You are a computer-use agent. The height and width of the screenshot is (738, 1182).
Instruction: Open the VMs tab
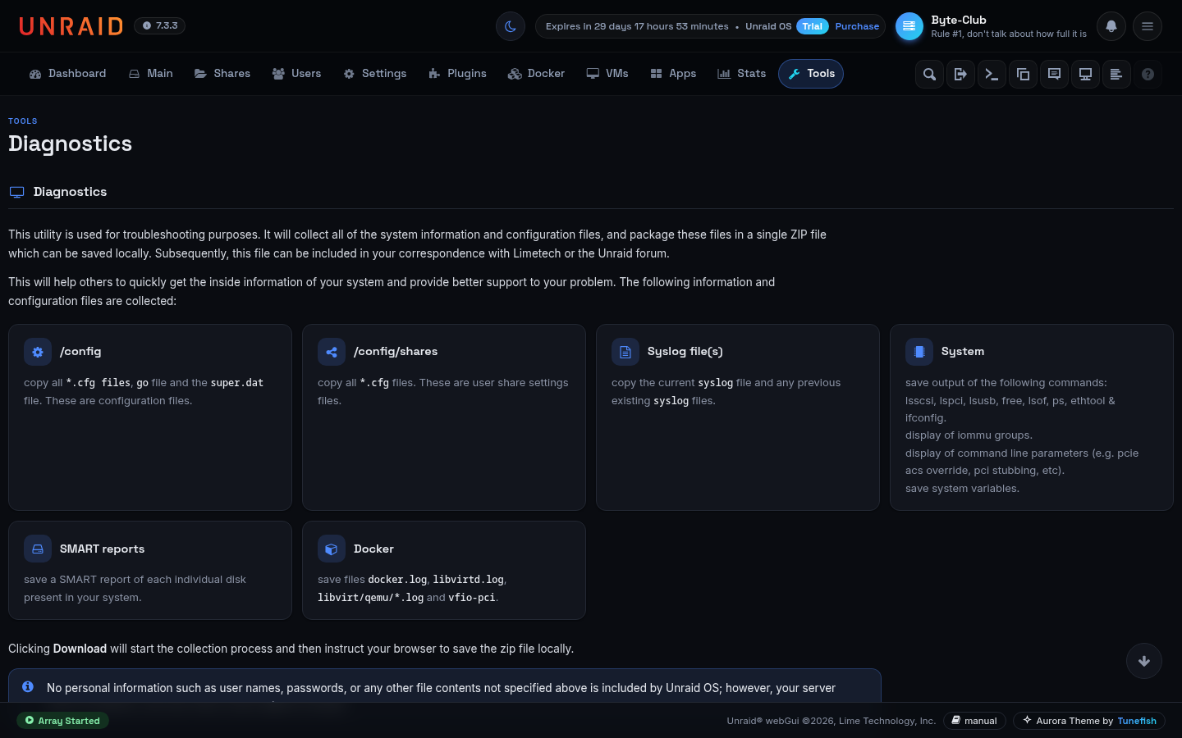[x=607, y=74]
